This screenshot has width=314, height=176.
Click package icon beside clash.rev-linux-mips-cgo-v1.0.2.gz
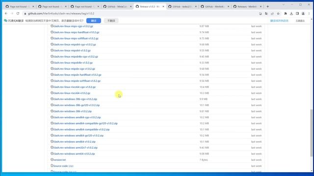point(52,26)
